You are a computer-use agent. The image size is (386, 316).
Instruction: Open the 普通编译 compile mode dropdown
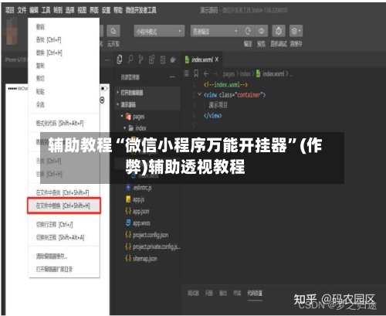[215, 32]
